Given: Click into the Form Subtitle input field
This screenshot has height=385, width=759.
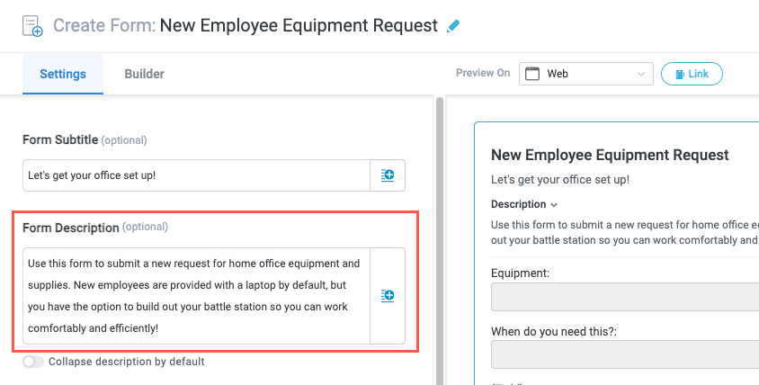Looking at the screenshot, I should tap(197, 175).
